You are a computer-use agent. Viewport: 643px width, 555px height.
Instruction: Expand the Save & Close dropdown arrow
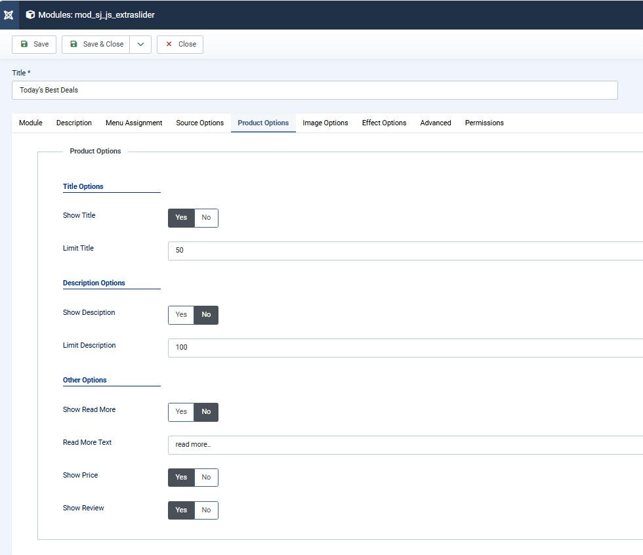click(x=140, y=44)
